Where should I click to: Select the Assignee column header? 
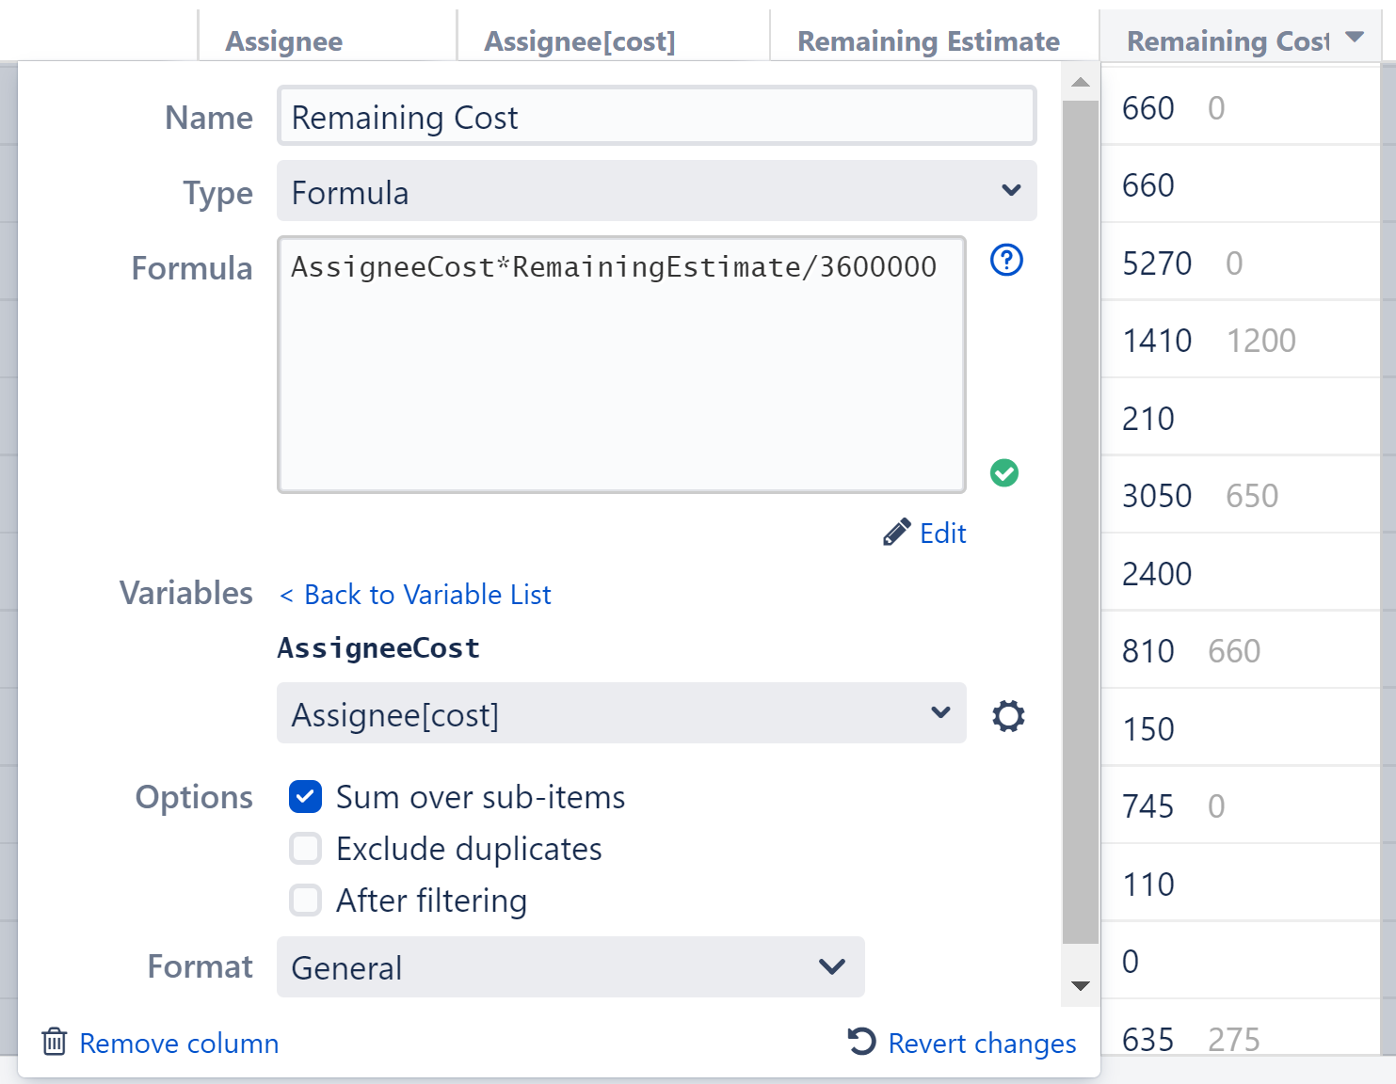pyautogui.click(x=282, y=40)
